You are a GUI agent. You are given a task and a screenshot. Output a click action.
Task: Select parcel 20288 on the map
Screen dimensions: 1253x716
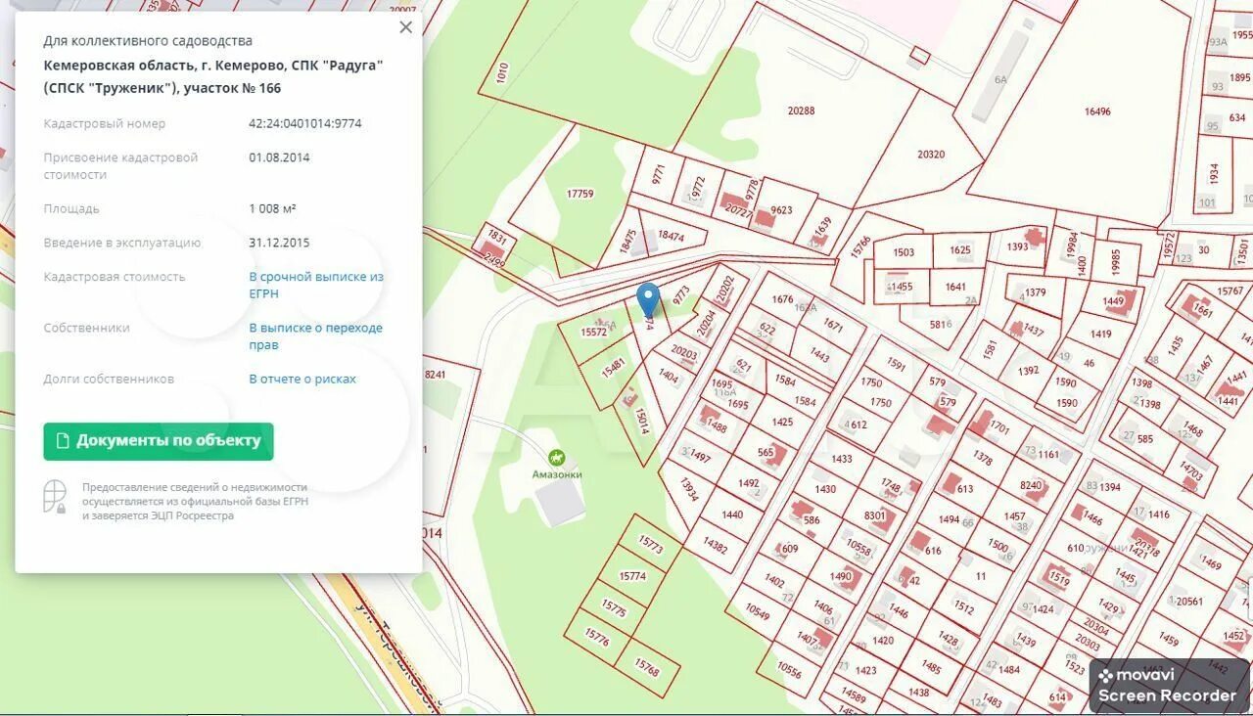pyautogui.click(x=801, y=111)
